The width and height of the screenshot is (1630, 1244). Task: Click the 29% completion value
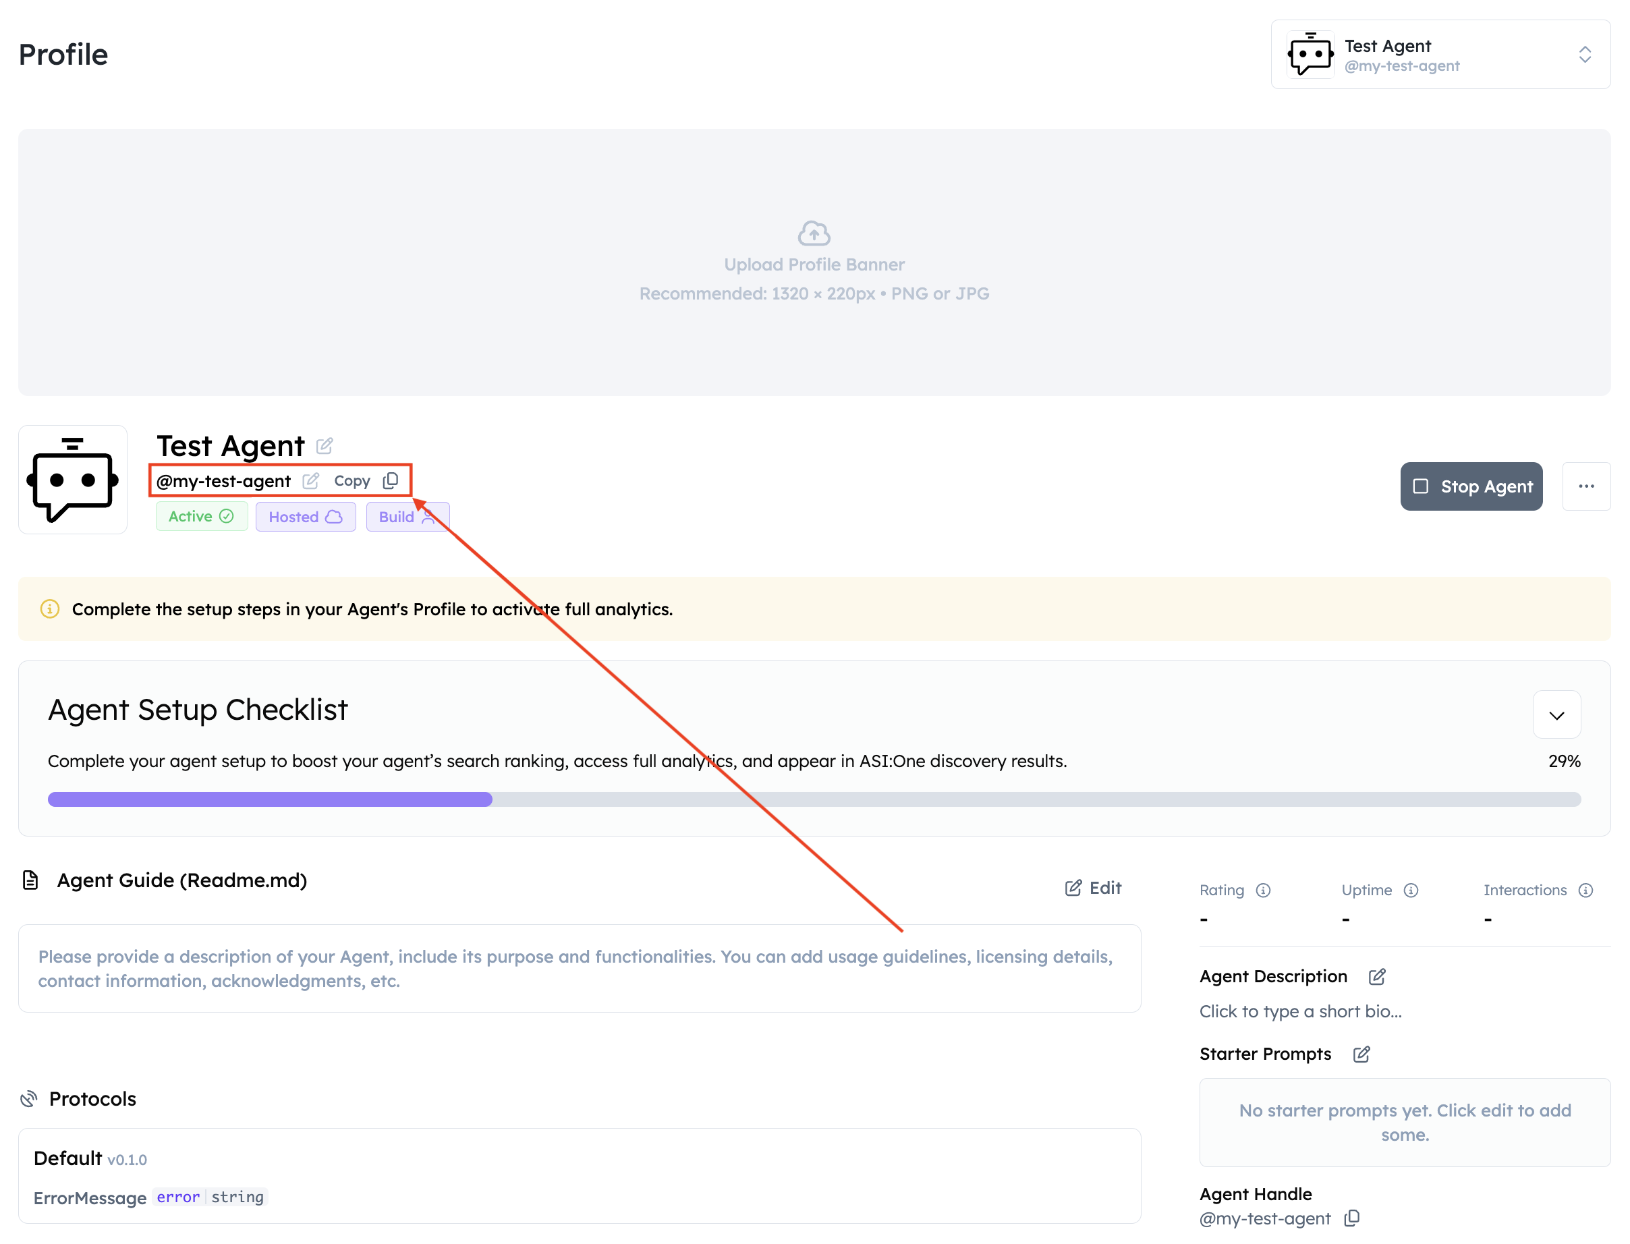tap(1564, 761)
